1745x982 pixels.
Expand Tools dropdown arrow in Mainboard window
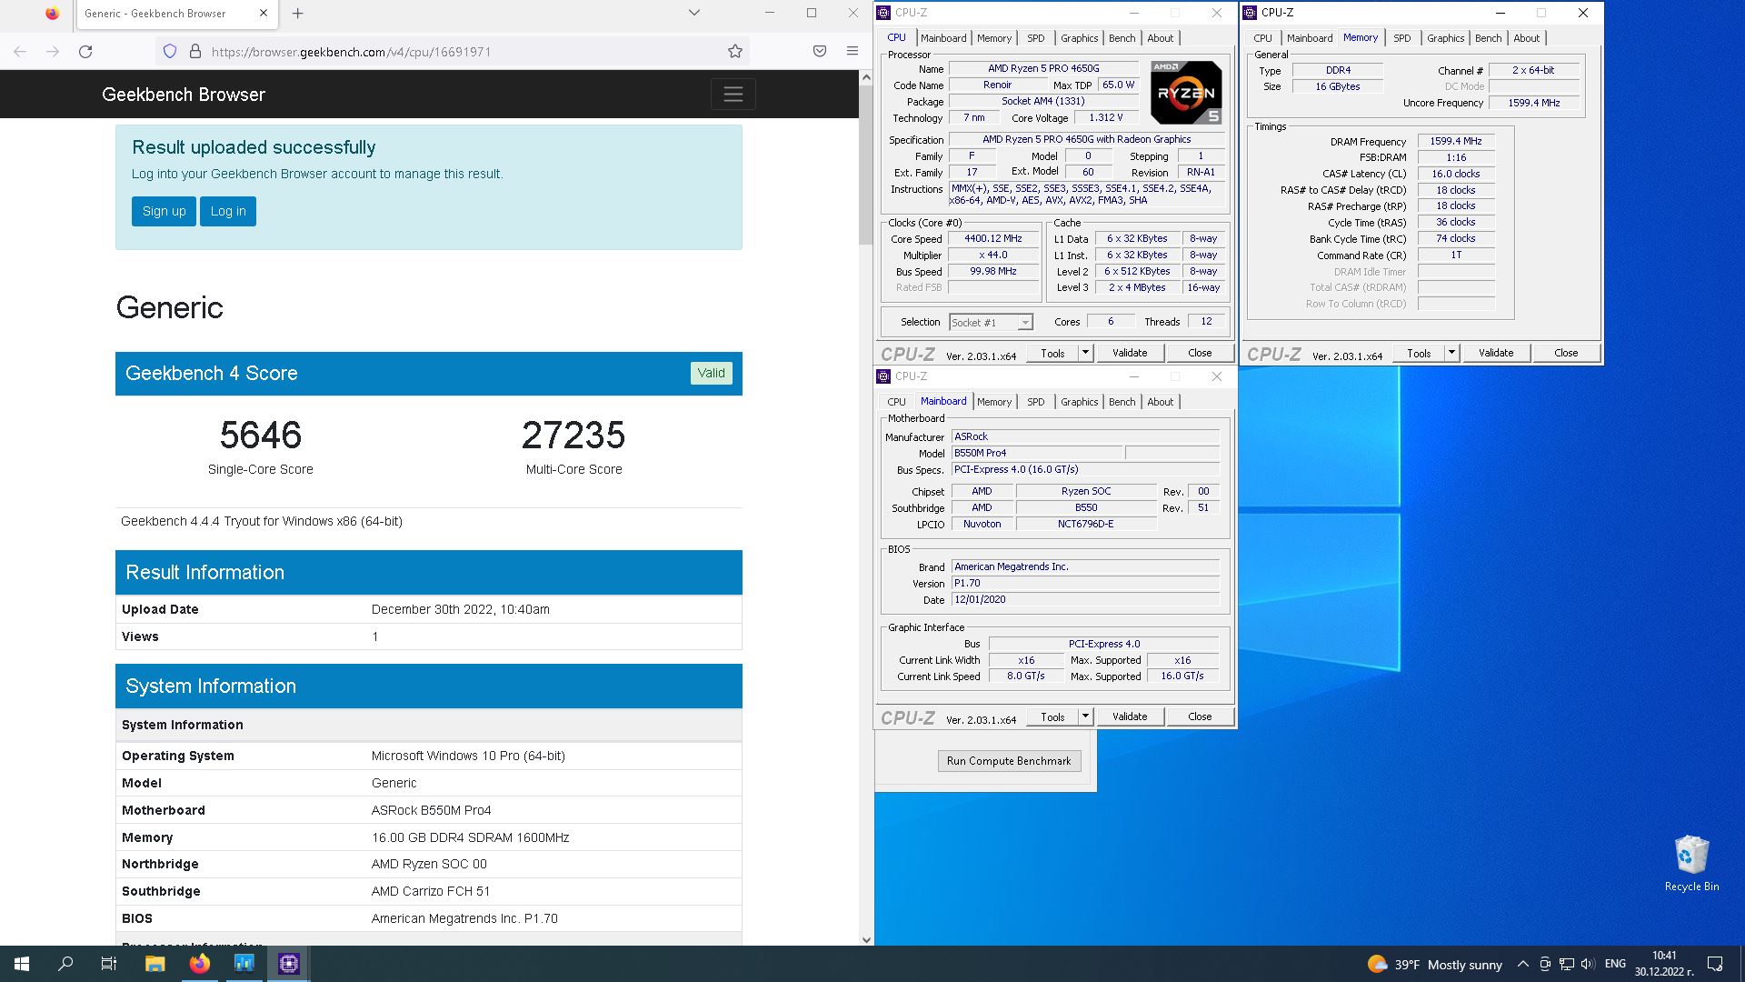(1085, 716)
